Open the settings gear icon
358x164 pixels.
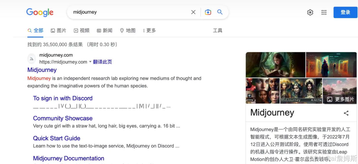(x=310, y=12)
